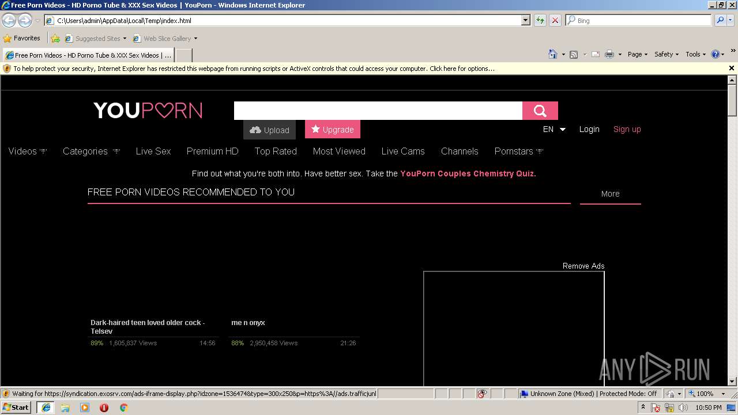Click the Read Mail envelope icon
The height and width of the screenshot is (415, 738).
pos(596,54)
